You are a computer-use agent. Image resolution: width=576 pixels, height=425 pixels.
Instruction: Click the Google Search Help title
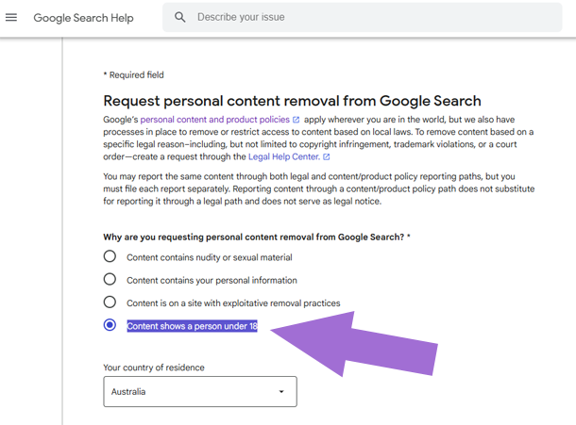click(83, 18)
